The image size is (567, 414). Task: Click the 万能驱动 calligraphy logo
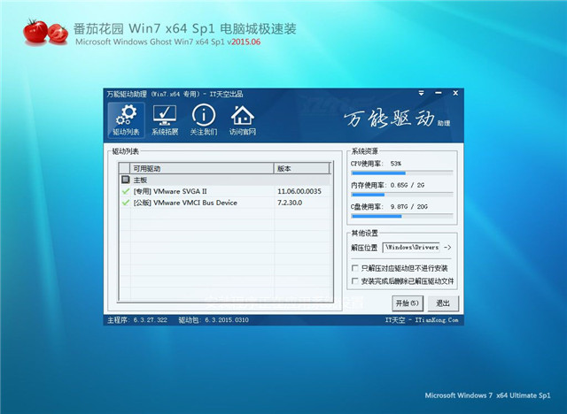(x=389, y=119)
